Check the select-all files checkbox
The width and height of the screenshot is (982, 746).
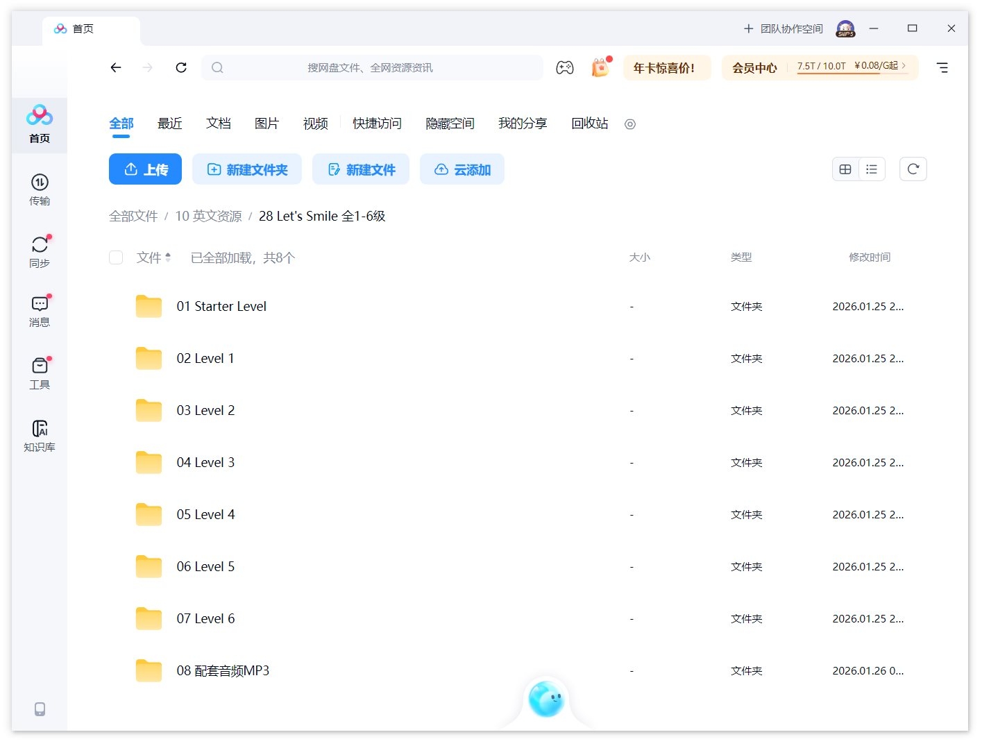click(x=116, y=257)
